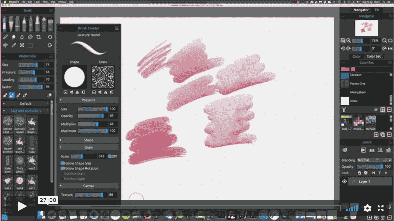Screen dimensions: 394x221
Task: Add a new color to Color Set
Action: (x=382, y=110)
